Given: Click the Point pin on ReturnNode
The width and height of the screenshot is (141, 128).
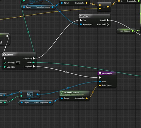Looking at the screenshot, I should (x=100, y=82).
